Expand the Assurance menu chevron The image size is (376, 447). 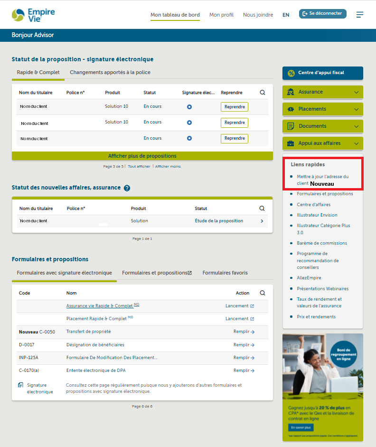pyautogui.click(x=357, y=92)
